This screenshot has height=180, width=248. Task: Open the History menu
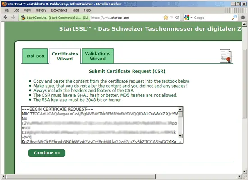(x=41, y=10)
